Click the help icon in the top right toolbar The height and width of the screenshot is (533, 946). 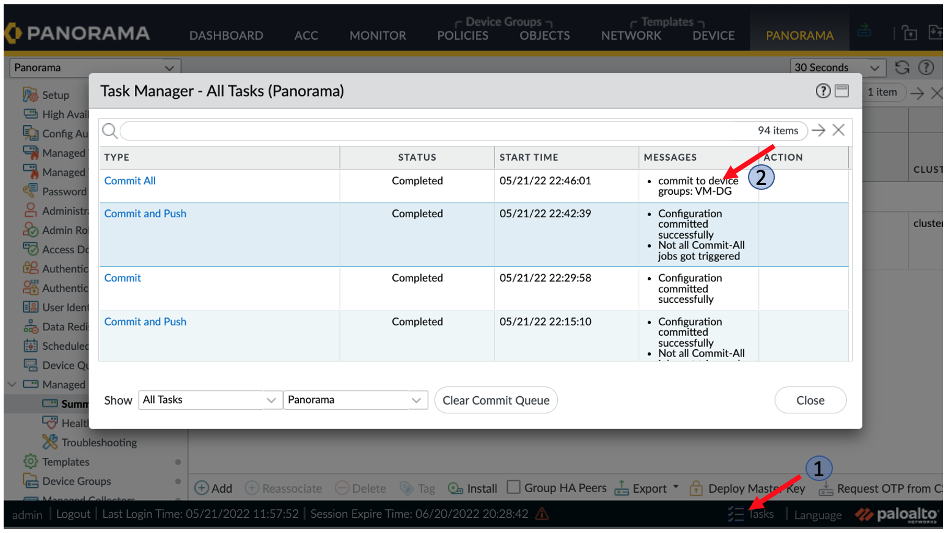coord(926,68)
